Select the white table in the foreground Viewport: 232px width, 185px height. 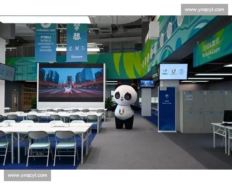(x=46, y=129)
